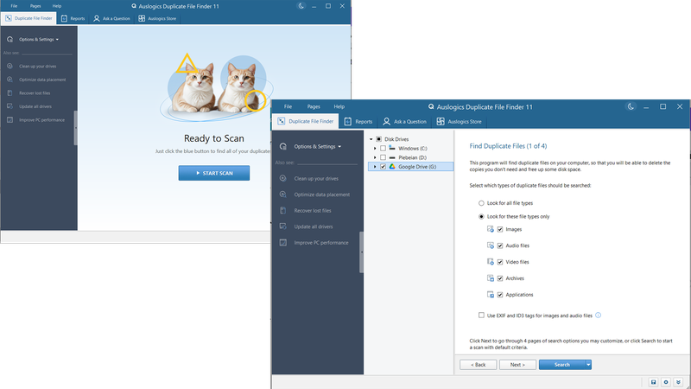Open Options & Settings dropdown in front window
Image resolution: width=691 pixels, height=389 pixels.
317,146
